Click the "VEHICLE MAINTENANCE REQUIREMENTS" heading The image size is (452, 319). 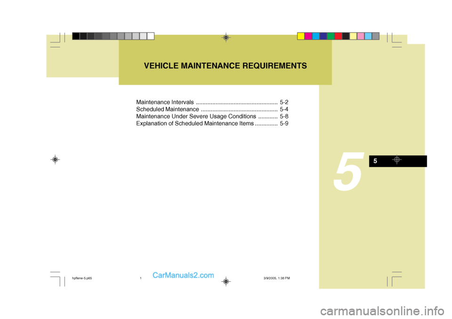(x=225, y=66)
